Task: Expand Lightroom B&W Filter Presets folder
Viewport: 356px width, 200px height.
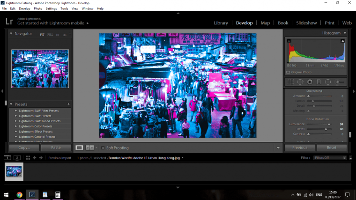Action: click(16, 111)
